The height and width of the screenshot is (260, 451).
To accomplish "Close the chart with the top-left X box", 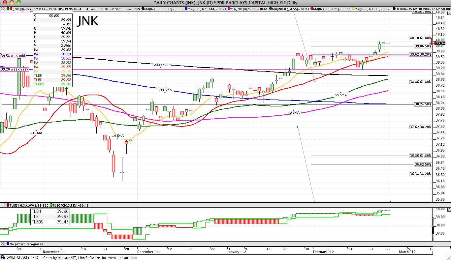I will [2, 8].
